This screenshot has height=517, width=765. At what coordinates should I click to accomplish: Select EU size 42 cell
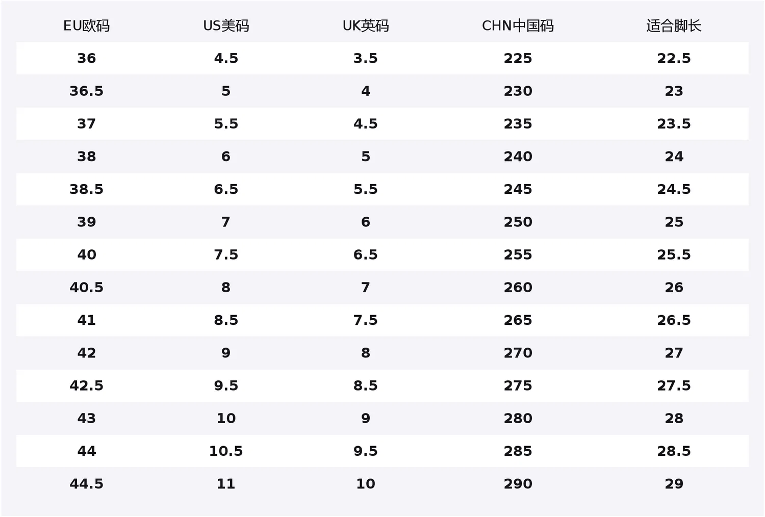(87, 353)
